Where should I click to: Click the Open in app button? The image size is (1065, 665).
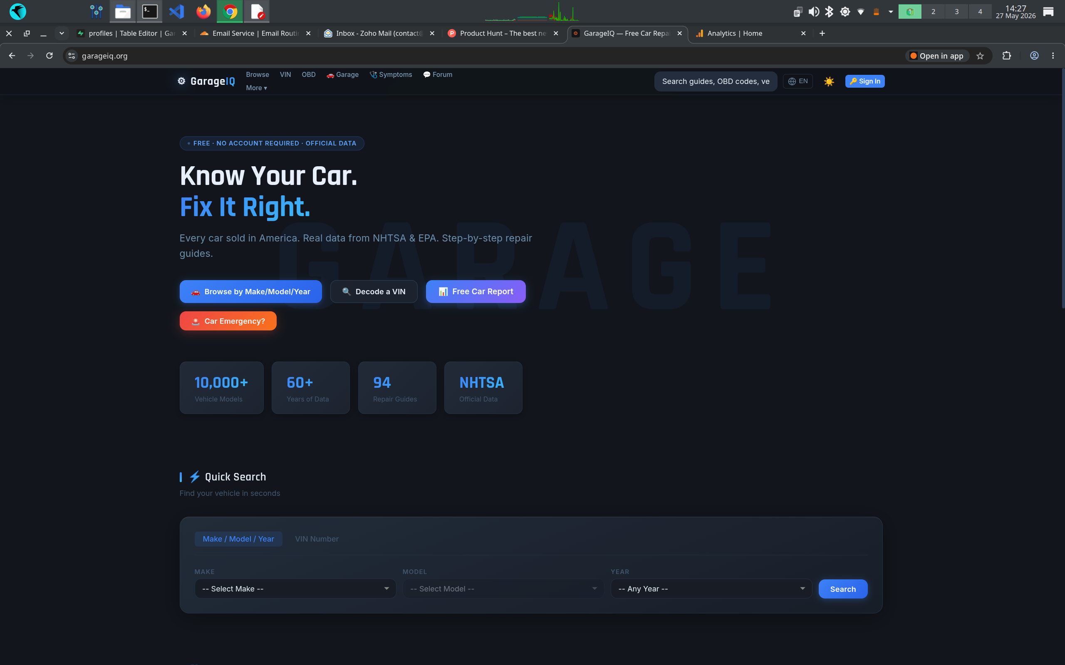click(x=937, y=56)
